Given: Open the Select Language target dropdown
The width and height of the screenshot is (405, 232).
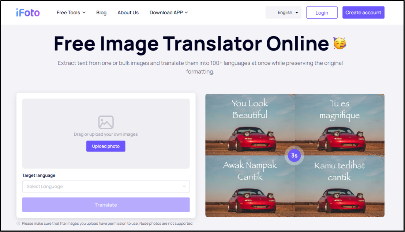Looking at the screenshot, I should point(106,186).
